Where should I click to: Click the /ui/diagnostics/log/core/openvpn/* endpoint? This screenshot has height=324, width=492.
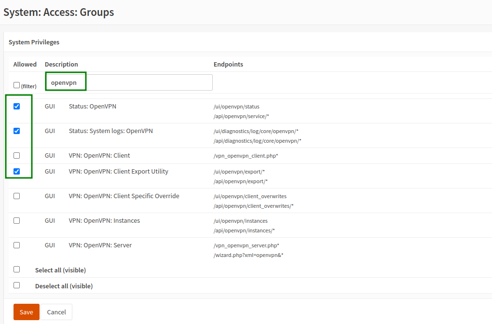click(x=256, y=131)
